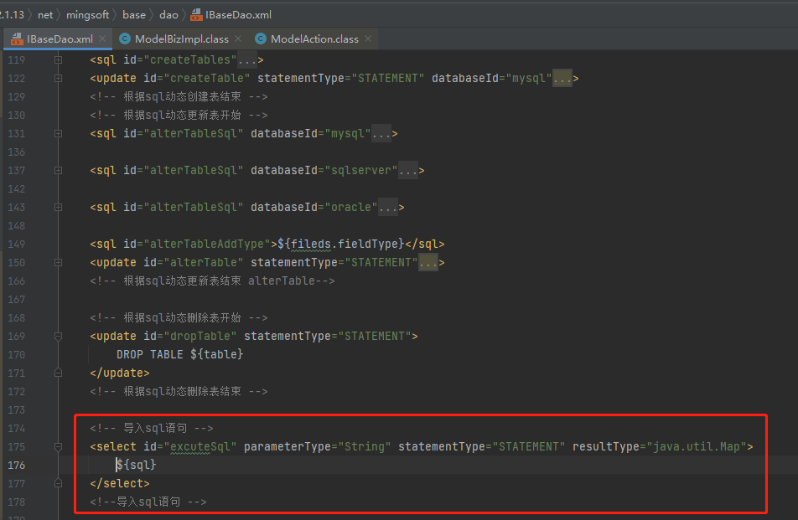Click the class icon on the ModelBizImpl.class tab

click(x=125, y=39)
